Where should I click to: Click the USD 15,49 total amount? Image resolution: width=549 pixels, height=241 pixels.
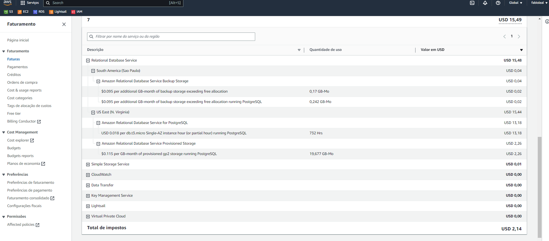pos(510,20)
